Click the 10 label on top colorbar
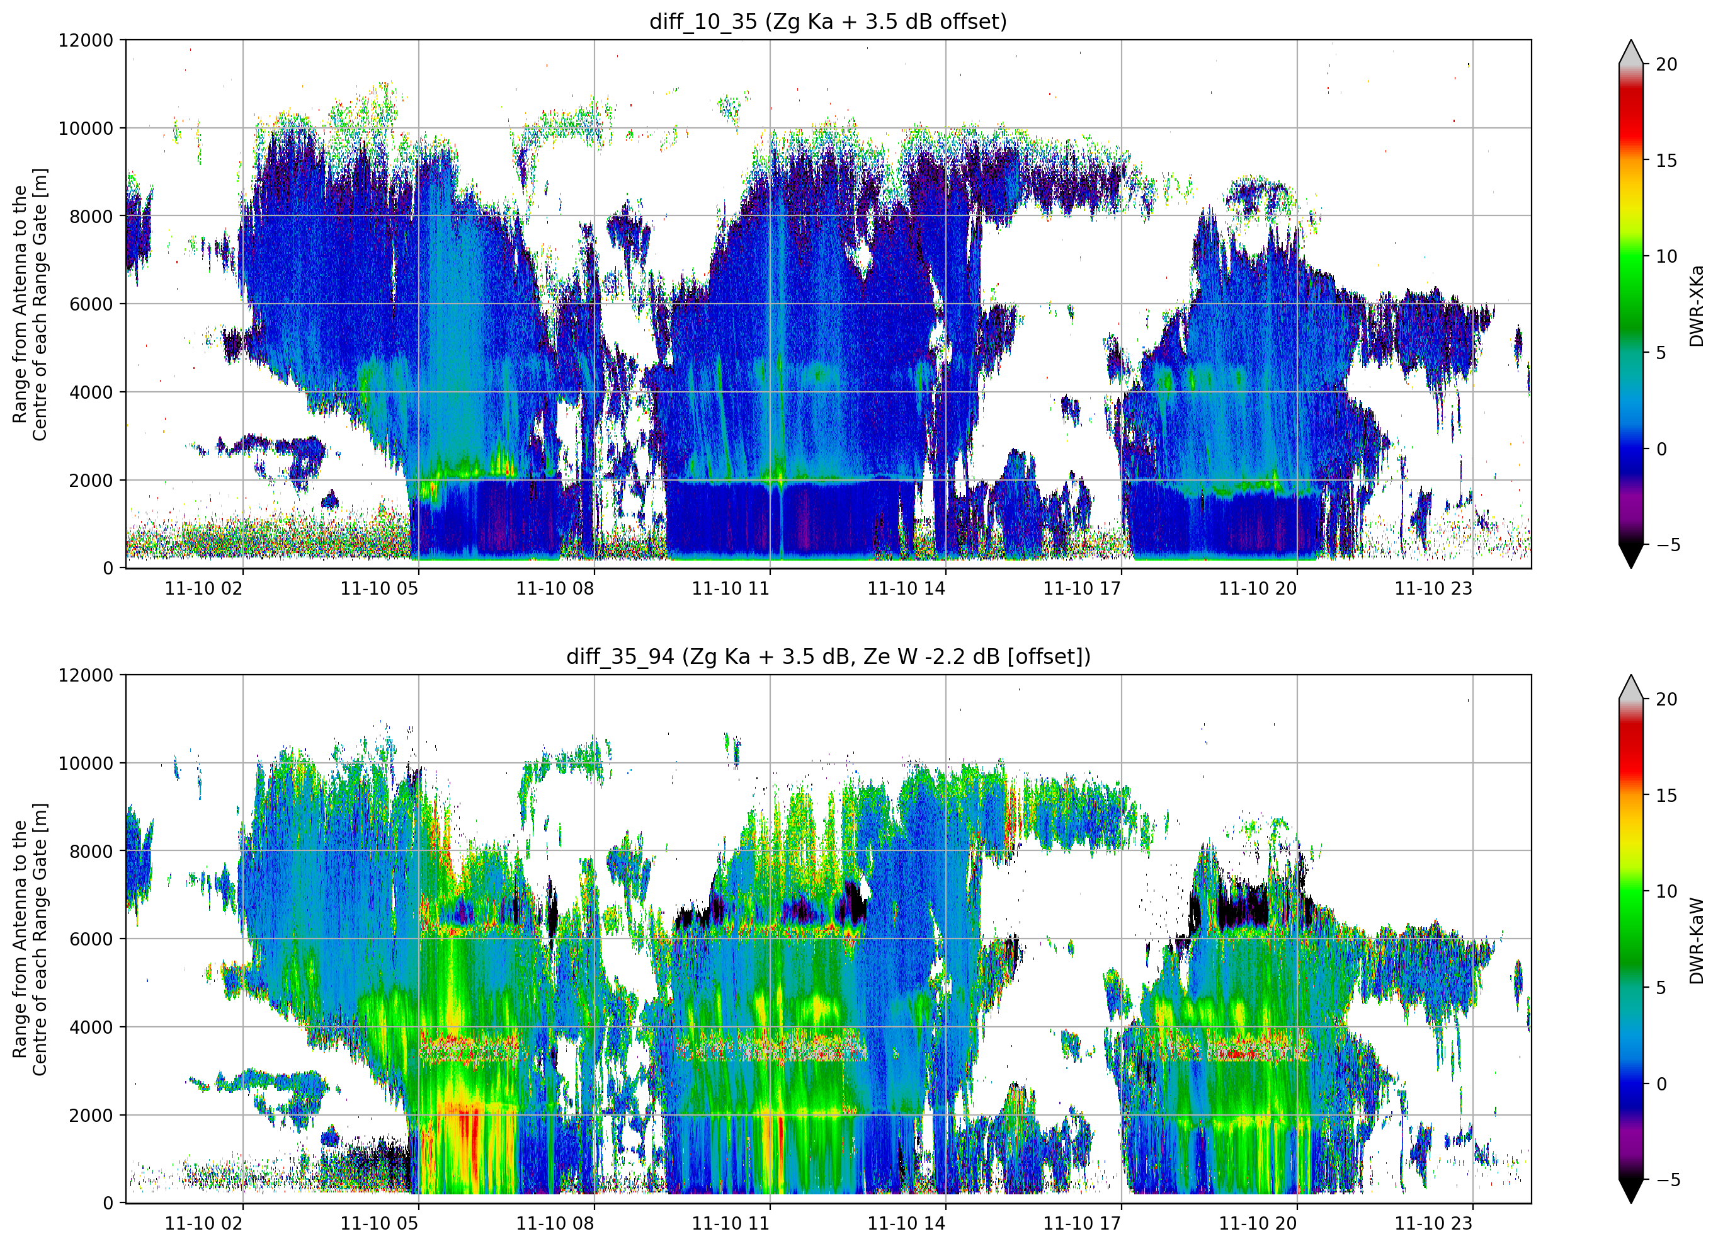This screenshot has width=1718, height=1246. pos(1666,256)
